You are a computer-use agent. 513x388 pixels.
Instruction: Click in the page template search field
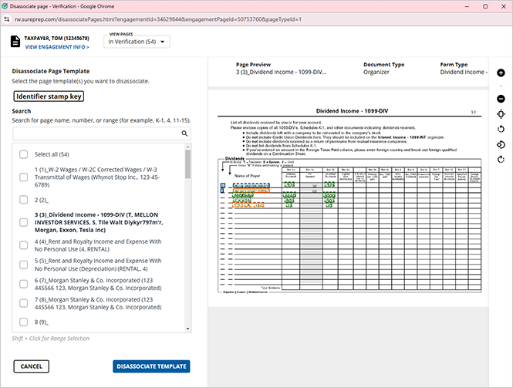point(96,133)
